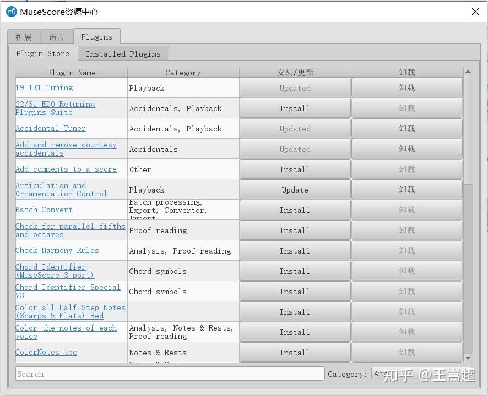Uninstall the 19 TET Tuning plugin

pos(406,87)
